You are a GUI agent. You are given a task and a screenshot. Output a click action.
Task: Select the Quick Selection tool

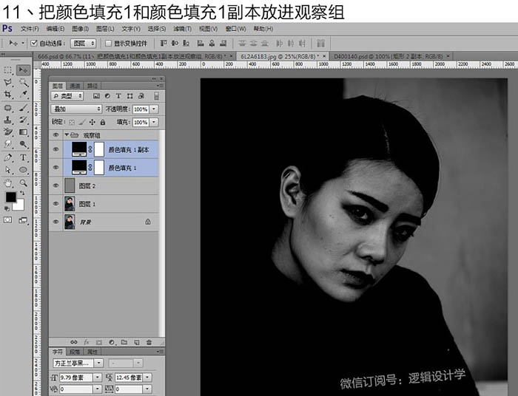click(x=23, y=83)
